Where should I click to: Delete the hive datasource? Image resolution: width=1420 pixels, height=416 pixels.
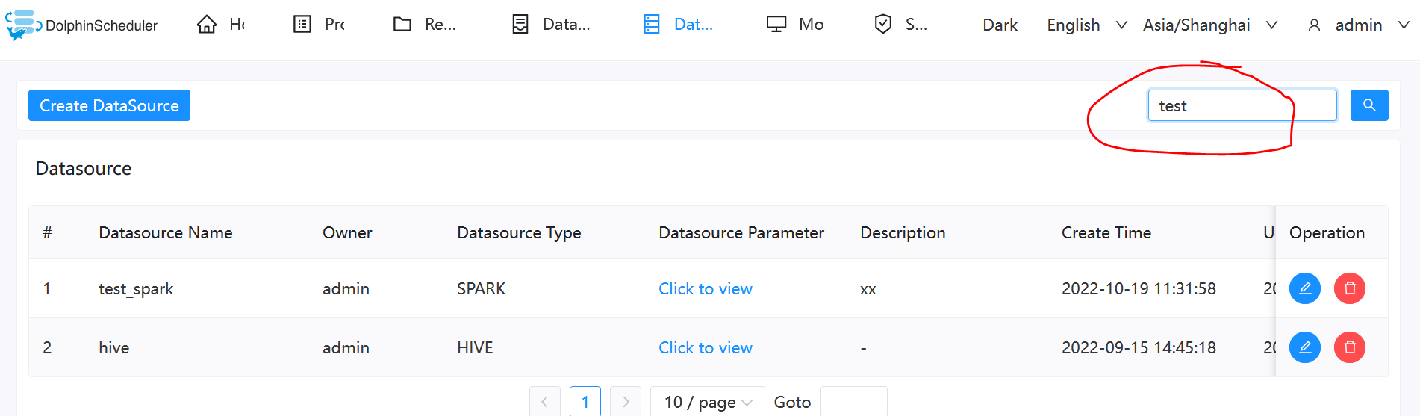1350,347
